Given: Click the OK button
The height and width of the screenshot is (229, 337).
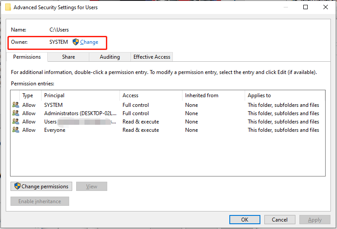Looking at the screenshot, I should [245, 220].
